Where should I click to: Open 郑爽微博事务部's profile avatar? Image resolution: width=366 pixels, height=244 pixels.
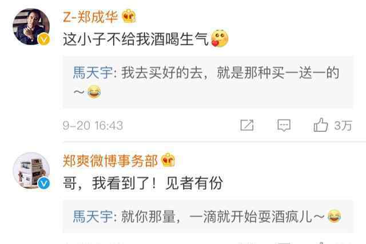(x=31, y=171)
